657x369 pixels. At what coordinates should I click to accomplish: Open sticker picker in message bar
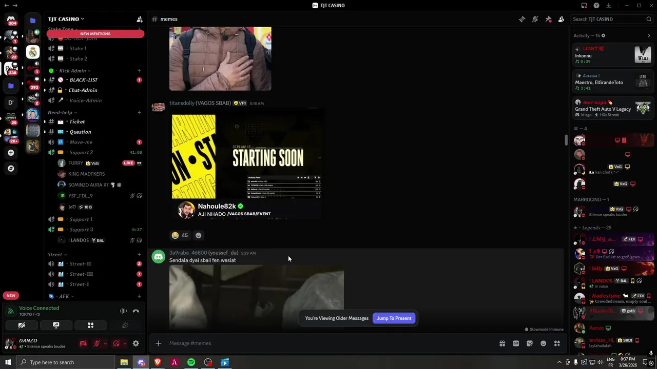[530, 343]
